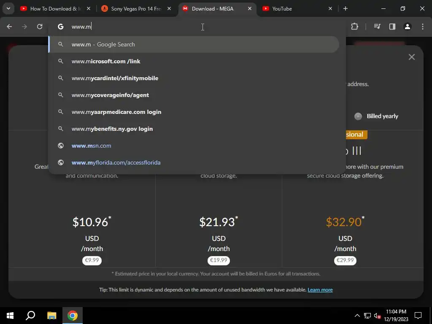432x324 pixels.
Task: Click the €9.99 price badge
Action: click(92, 260)
